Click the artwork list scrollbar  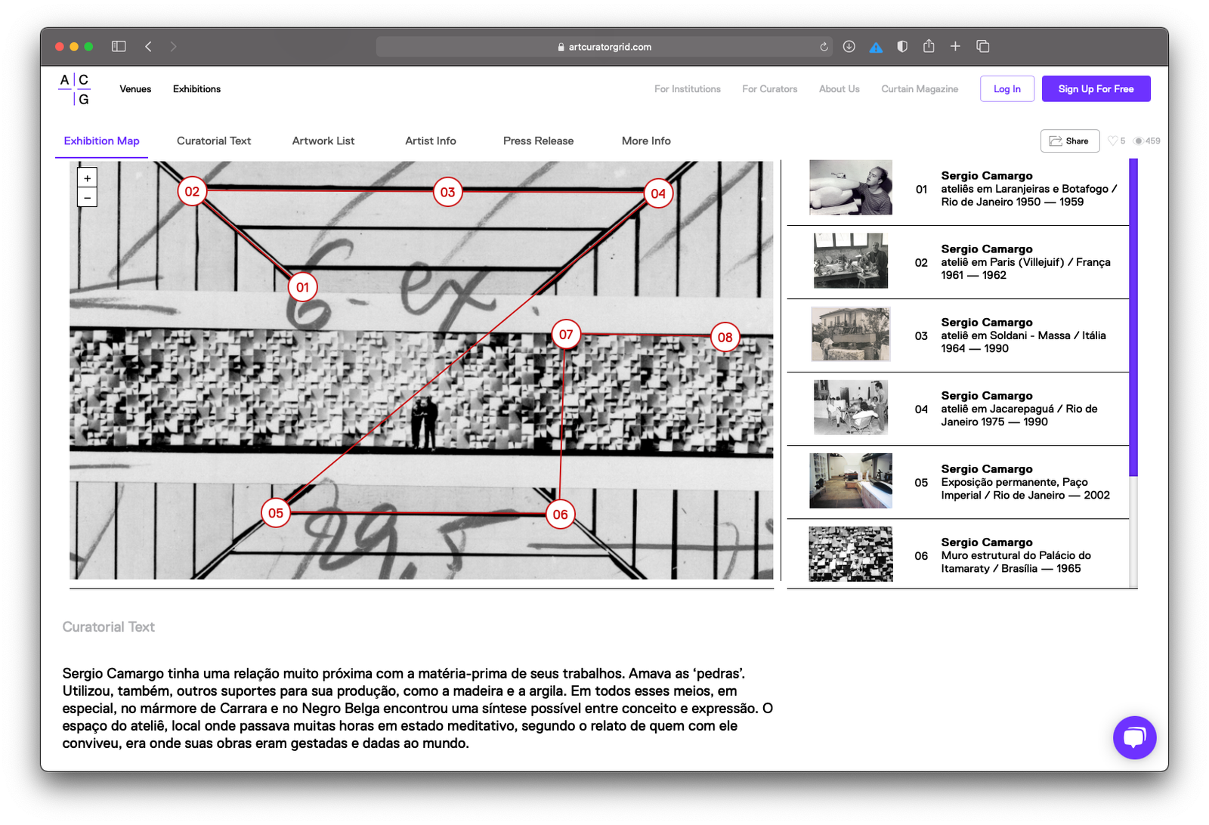(1133, 317)
